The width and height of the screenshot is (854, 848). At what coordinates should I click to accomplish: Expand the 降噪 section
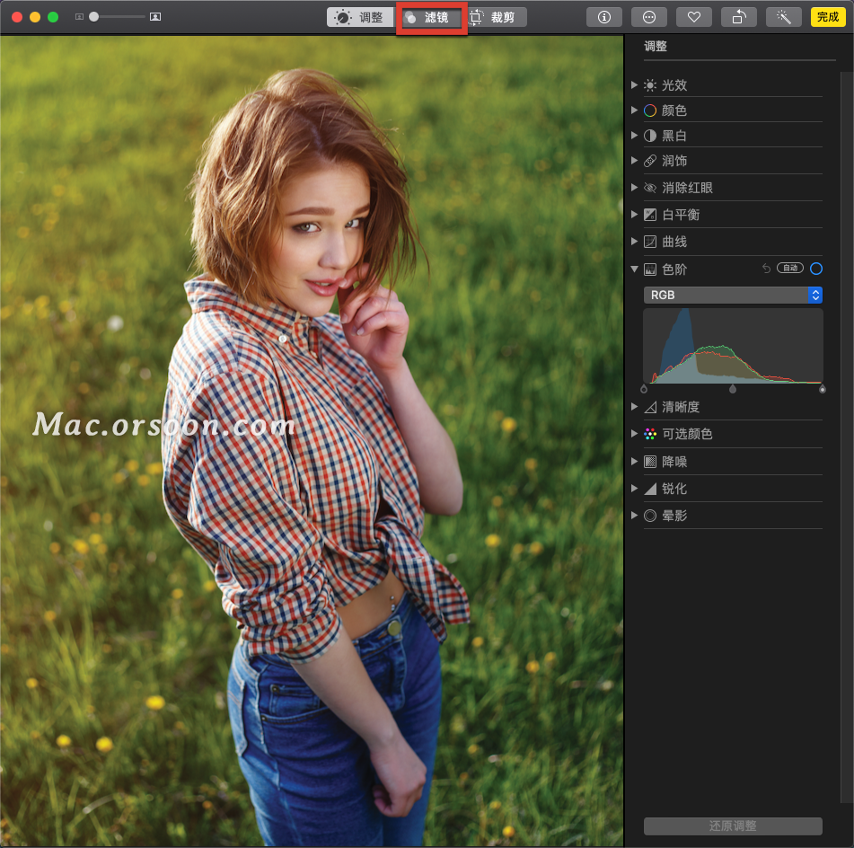[x=634, y=462]
